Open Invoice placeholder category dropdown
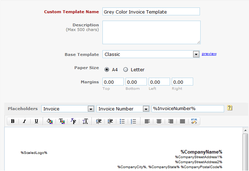This screenshot has height=171, width=249. (x=68, y=109)
